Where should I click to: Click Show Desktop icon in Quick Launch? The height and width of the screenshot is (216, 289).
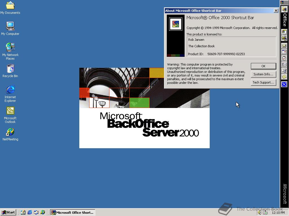coord(23,212)
